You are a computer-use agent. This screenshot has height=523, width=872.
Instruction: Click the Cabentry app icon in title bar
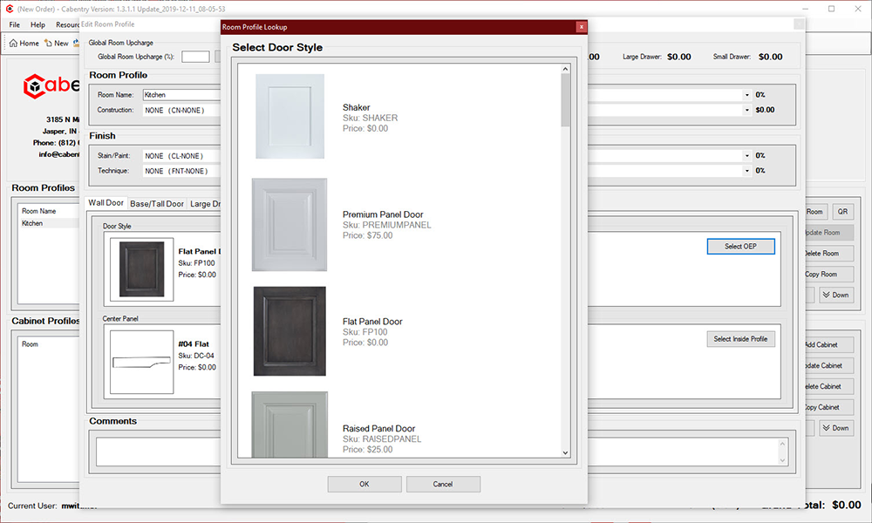coord(9,9)
